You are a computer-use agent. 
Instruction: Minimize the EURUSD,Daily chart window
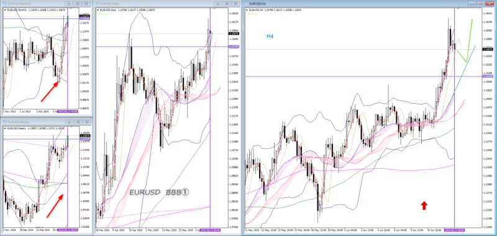pos(219,4)
